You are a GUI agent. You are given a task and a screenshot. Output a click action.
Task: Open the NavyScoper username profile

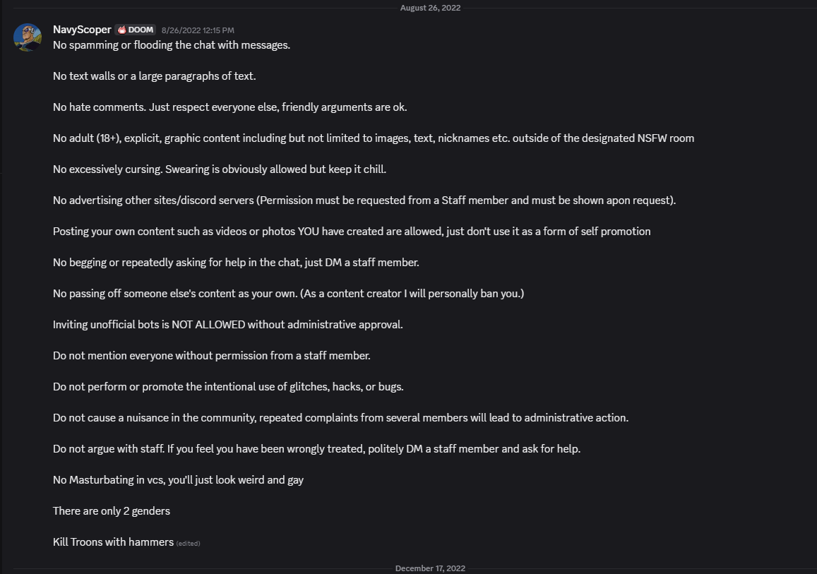tap(82, 30)
